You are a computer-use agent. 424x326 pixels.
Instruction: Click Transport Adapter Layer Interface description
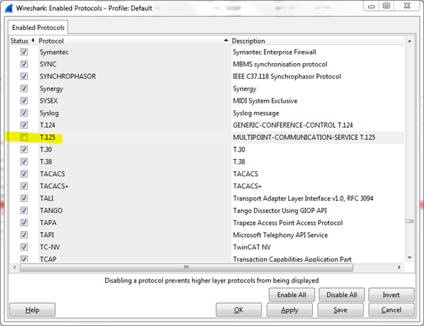coord(303,198)
